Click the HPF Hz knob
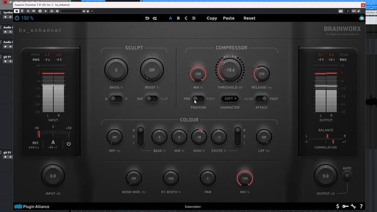The image size is (377, 212). (x=115, y=137)
